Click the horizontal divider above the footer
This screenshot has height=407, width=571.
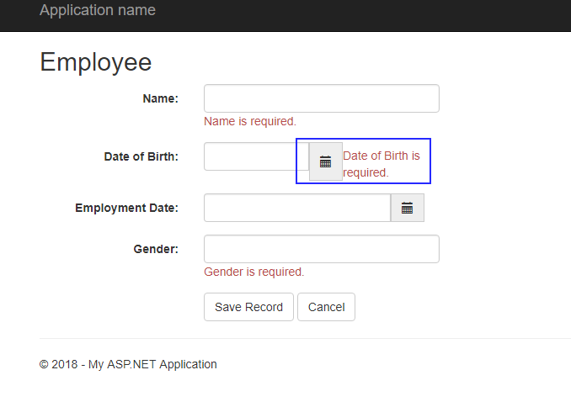tap(305, 338)
